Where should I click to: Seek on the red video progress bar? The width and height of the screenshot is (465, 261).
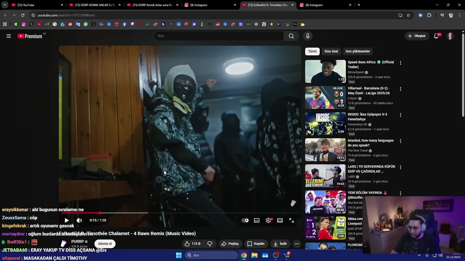pos(180,213)
